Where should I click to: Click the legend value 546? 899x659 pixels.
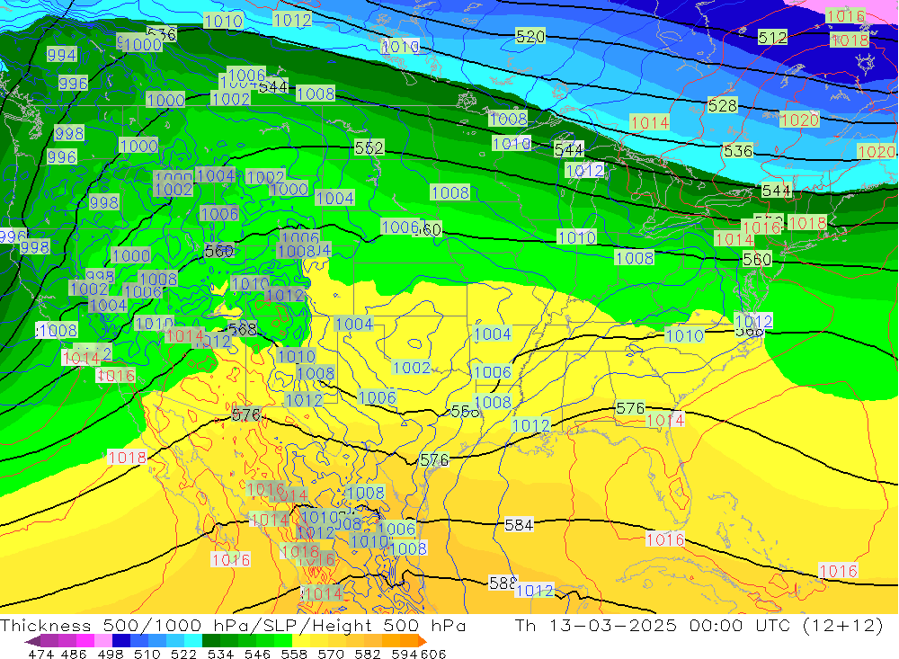pyautogui.click(x=257, y=654)
